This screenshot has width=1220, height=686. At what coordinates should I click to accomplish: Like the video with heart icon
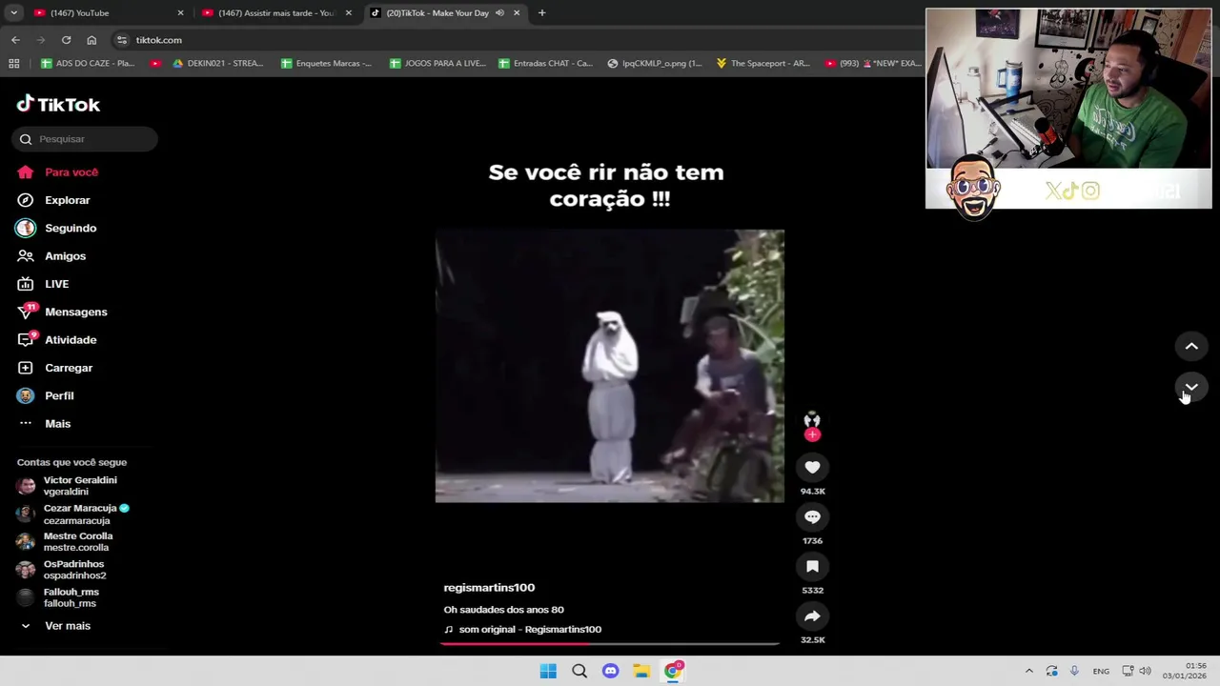pos(812,467)
